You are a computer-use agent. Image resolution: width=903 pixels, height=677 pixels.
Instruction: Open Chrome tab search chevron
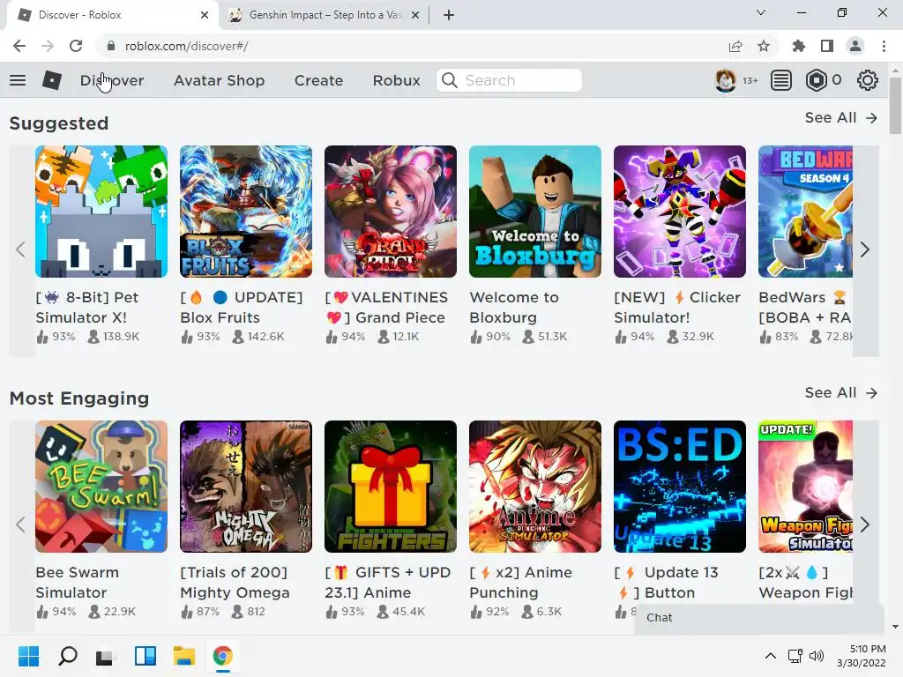pyautogui.click(x=760, y=12)
